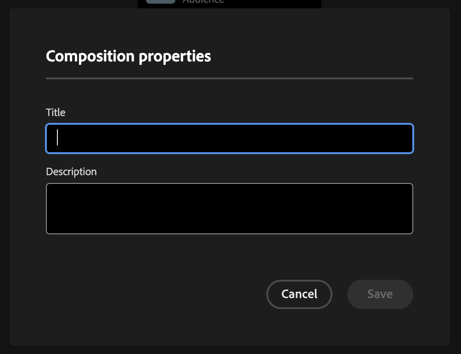The width and height of the screenshot is (461, 354).
Task: Click the Title field label
Action: [56, 112]
